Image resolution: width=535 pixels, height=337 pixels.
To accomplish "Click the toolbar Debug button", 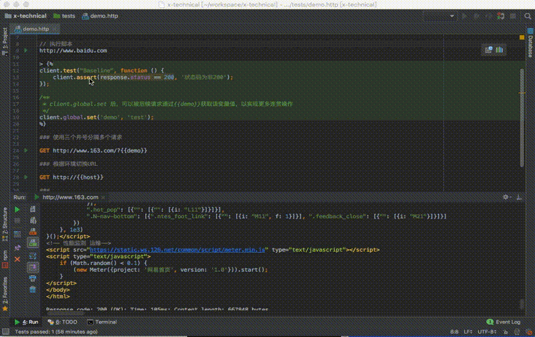I will point(477,16).
